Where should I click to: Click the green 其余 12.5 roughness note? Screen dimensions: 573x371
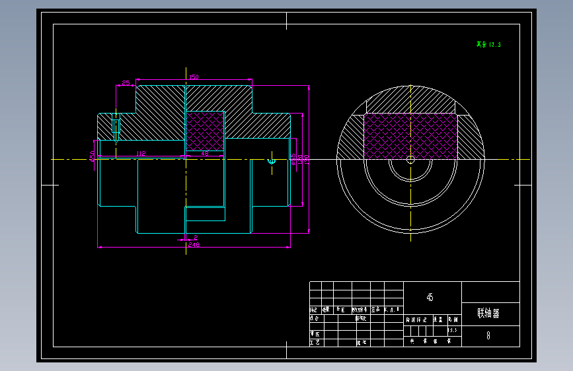pyautogui.click(x=488, y=44)
